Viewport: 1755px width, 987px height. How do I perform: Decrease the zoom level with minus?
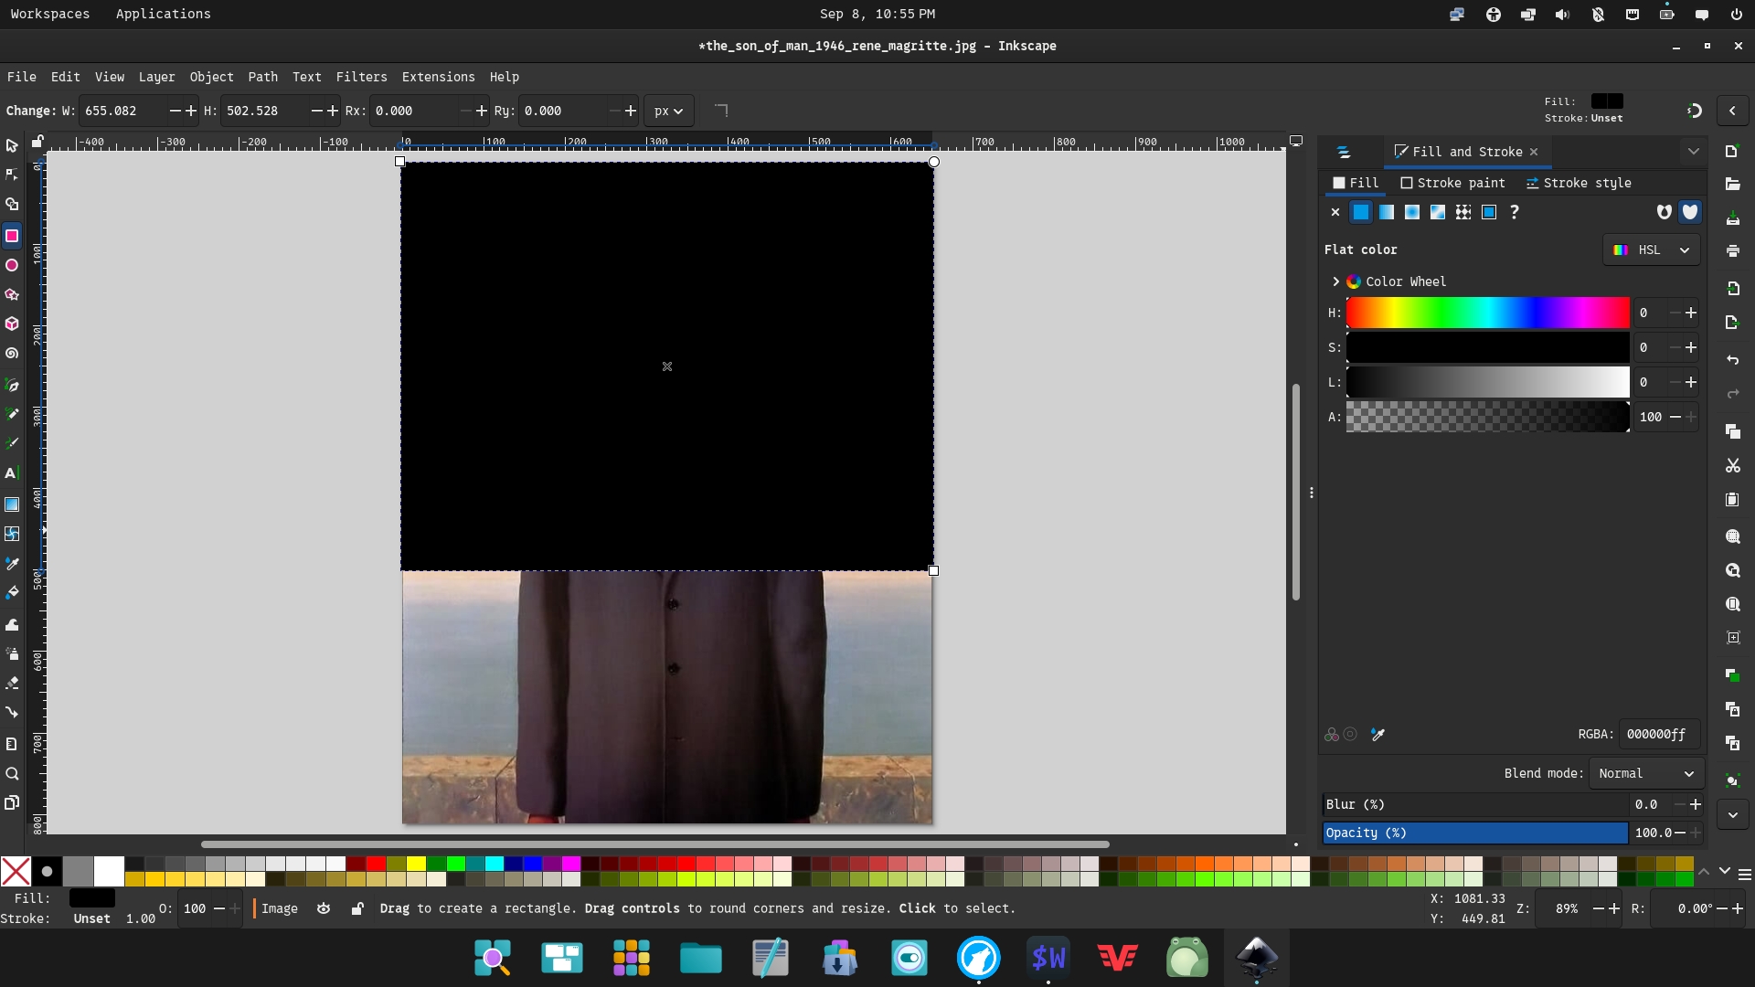[1598, 908]
